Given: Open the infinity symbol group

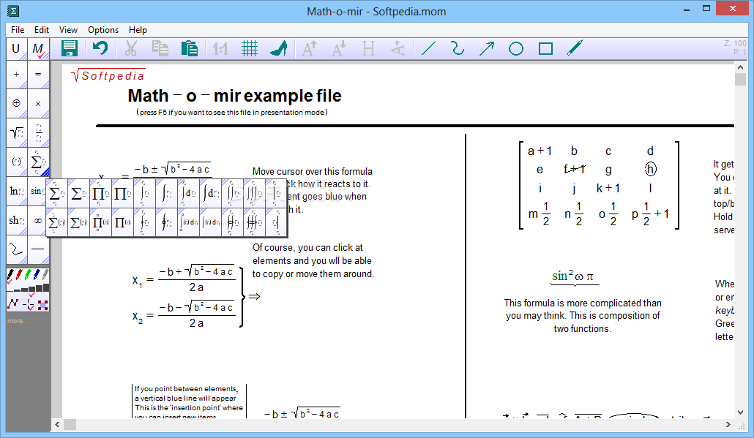Looking at the screenshot, I should click(x=38, y=220).
